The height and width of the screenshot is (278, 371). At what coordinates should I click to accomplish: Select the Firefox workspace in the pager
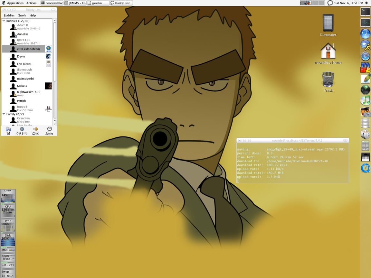[x=309, y=3]
